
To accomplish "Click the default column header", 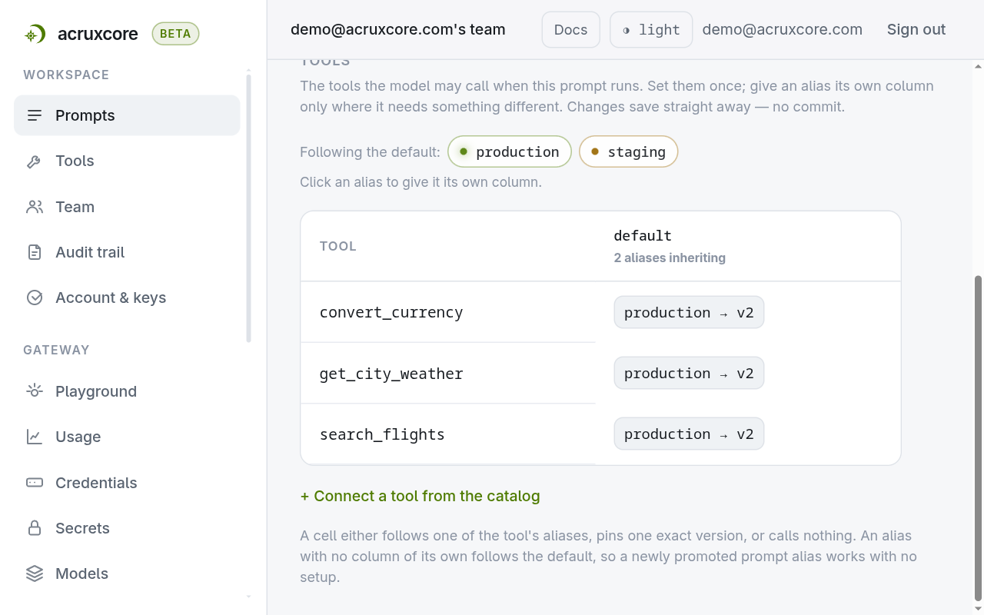I will pos(643,235).
